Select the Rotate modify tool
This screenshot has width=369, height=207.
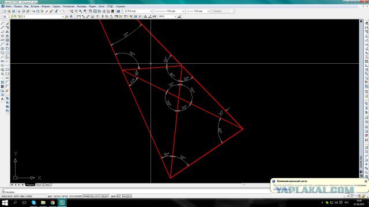7,48
